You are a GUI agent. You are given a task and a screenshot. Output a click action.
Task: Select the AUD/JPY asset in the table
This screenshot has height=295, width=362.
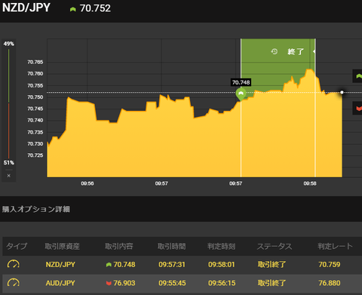coord(60,283)
